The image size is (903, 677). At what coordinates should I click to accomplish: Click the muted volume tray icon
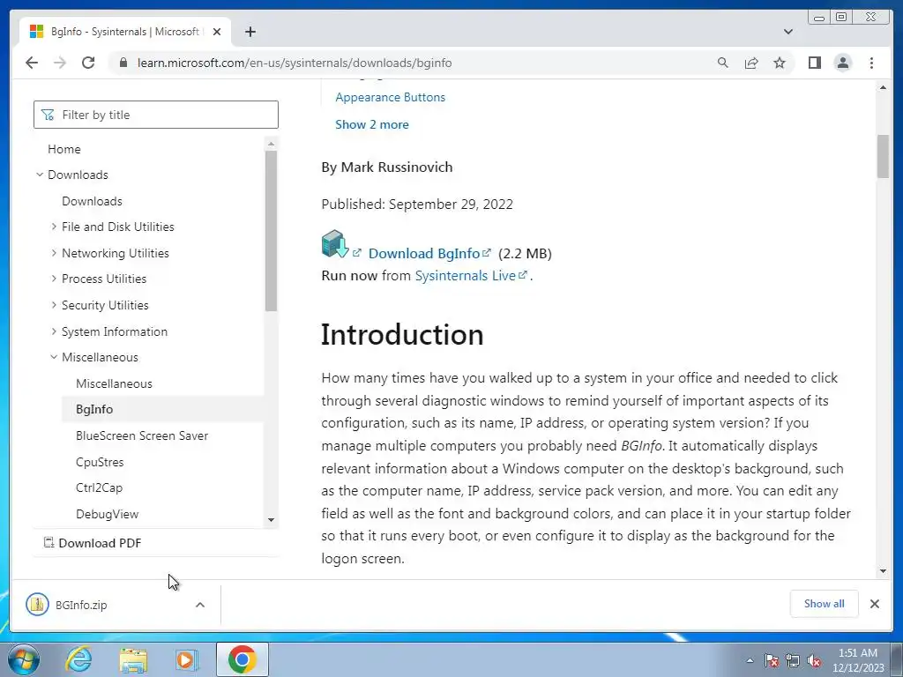[x=814, y=660]
